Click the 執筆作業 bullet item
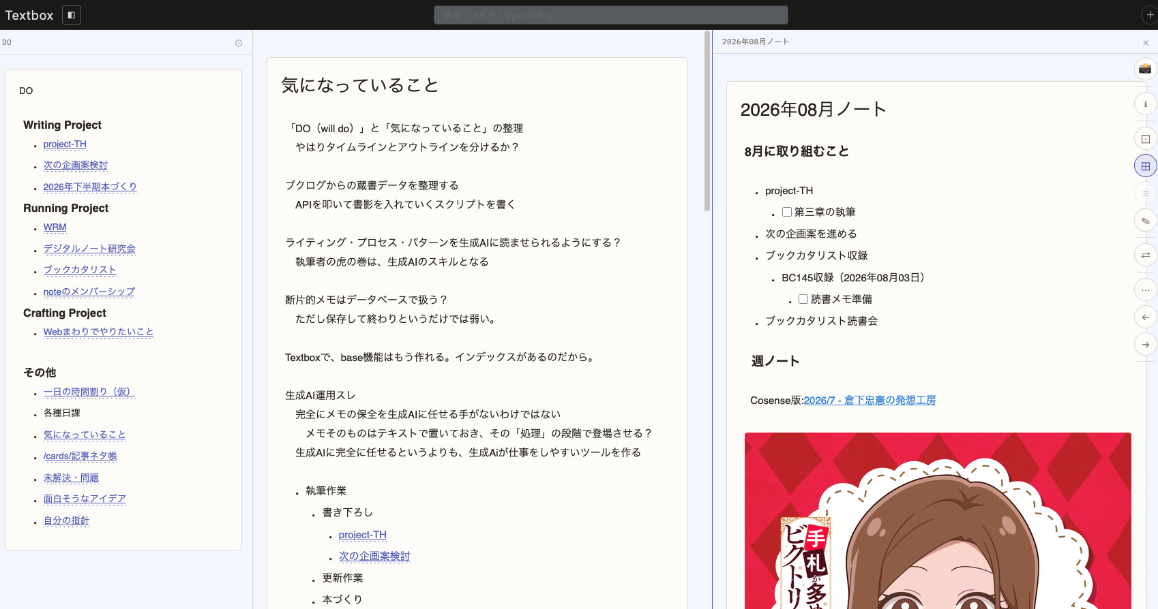 click(x=326, y=490)
